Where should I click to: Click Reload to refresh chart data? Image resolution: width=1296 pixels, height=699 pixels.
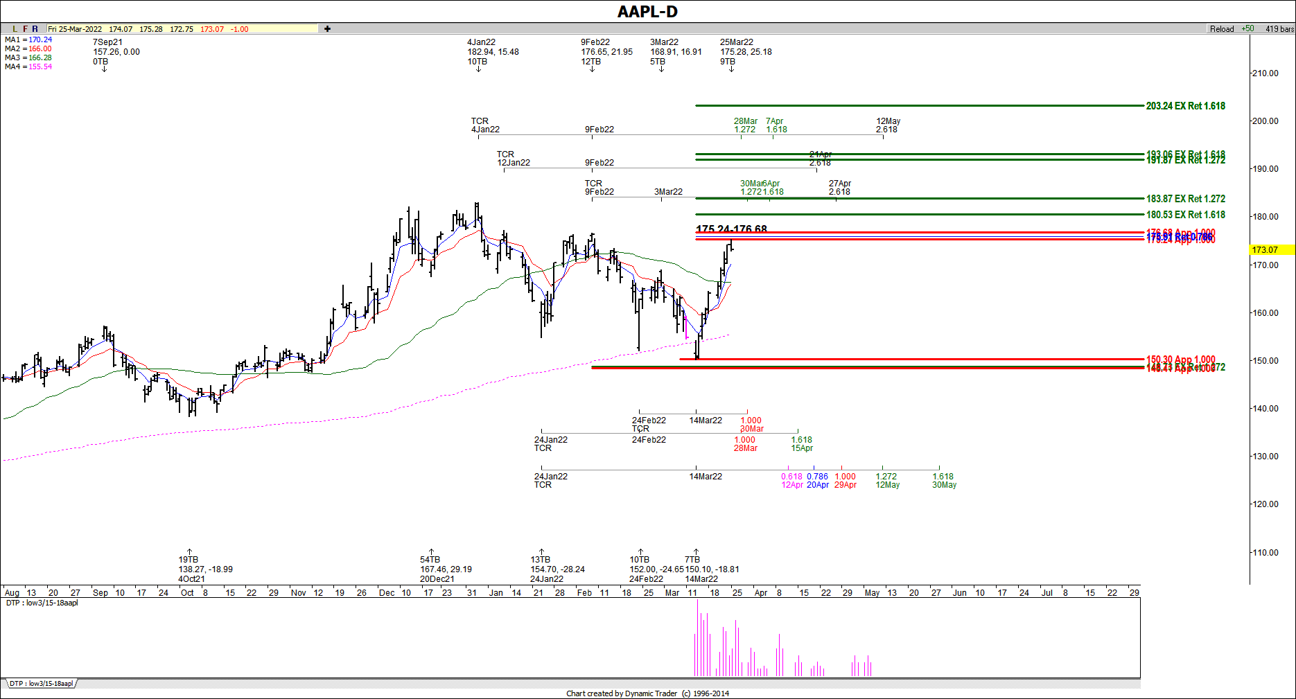(x=1222, y=29)
